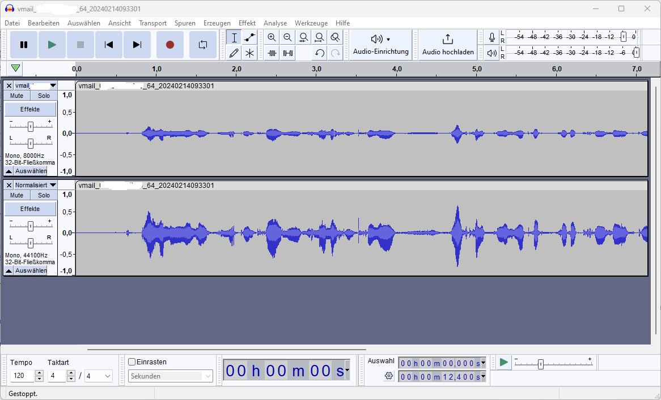This screenshot has height=400, width=661.
Task: Open the Spuren menu
Action: tap(185, 23)
